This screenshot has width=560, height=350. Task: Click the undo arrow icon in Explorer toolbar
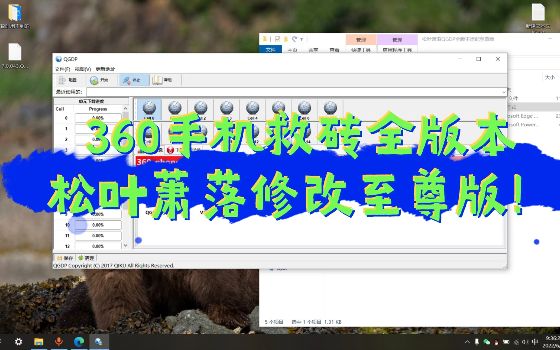click(x=295, y=39)
